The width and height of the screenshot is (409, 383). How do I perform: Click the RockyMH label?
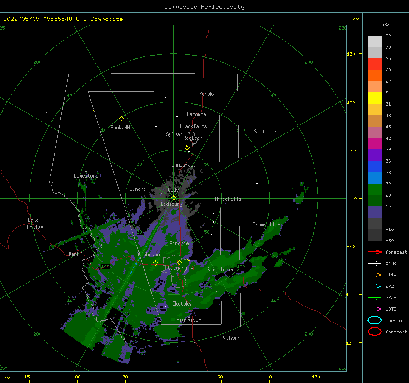click(x=120, y=128)
